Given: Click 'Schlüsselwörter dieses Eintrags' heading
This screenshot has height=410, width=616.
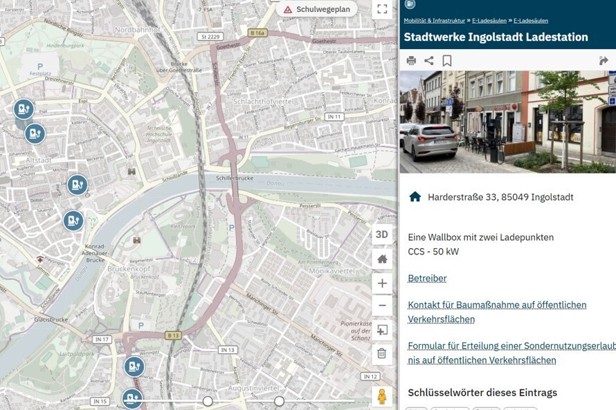Looking at the screenshot, I should pyautogui.click(x=482, y=392).
